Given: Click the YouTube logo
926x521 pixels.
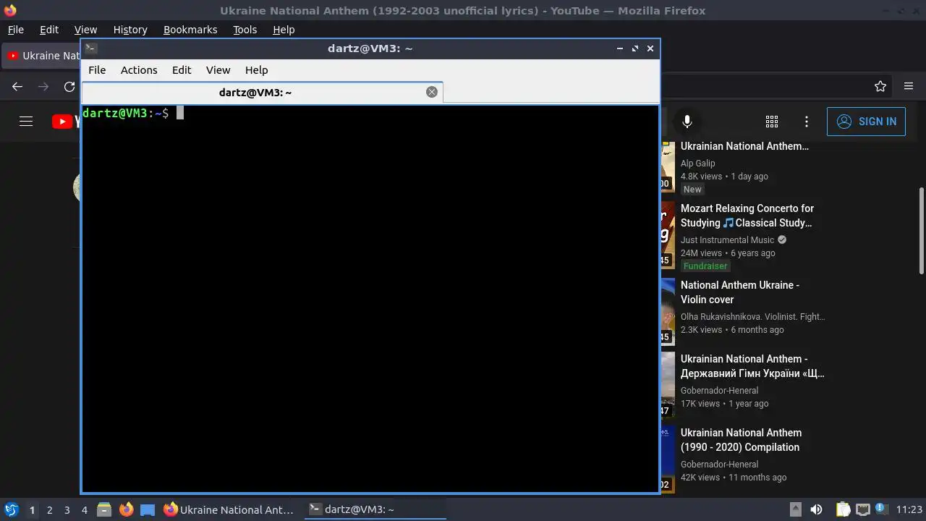Looking at the screenshot, I should click(67, 122).
